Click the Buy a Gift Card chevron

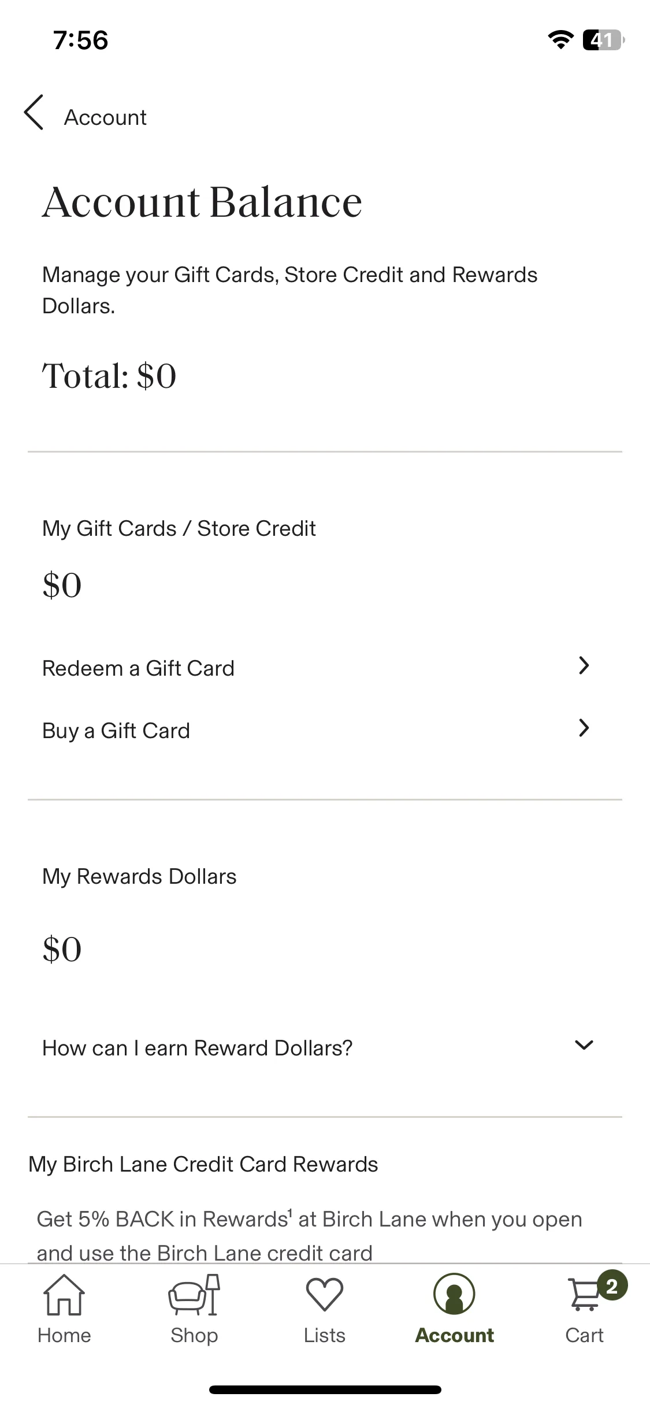pyautogui.click(x=584, y=728)
